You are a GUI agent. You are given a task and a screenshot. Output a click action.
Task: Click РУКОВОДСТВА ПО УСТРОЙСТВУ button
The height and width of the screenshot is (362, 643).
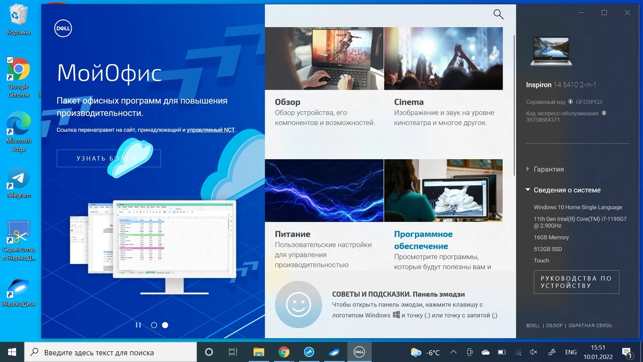pos(576,282)
